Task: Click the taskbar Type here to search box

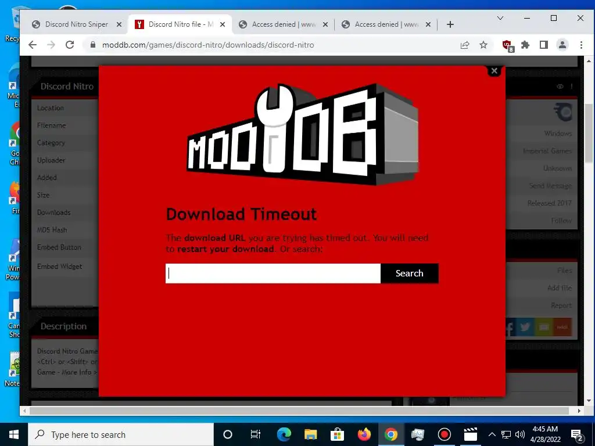Action: [121, 434]
